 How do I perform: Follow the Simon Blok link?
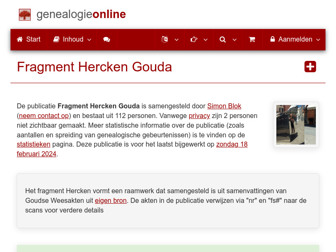[x=224, y=106]
